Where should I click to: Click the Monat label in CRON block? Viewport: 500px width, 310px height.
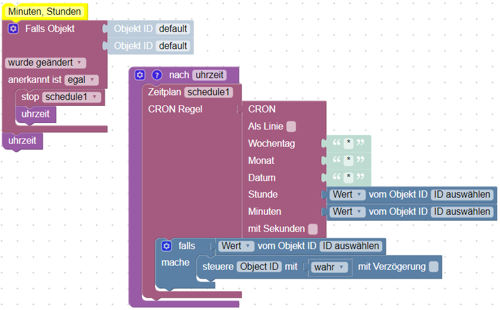tap(261, 161)
